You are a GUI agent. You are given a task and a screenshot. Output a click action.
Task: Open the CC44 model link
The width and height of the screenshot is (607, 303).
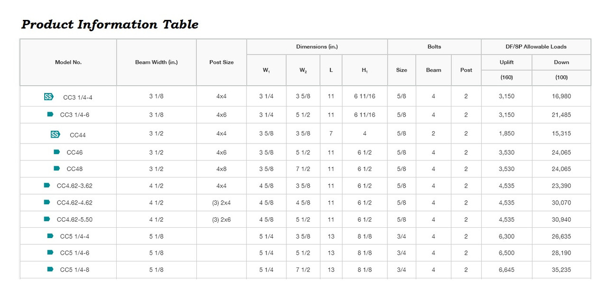[x=78, y=135]
